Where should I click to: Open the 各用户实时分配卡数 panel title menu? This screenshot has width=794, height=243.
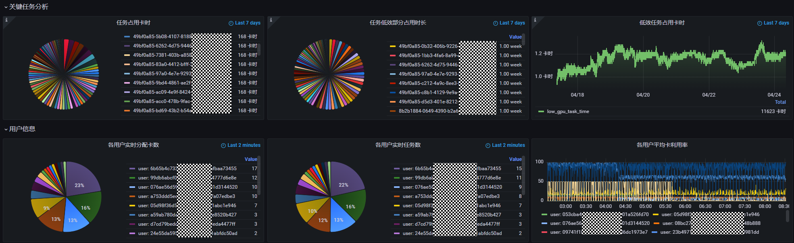pos(133,145)
